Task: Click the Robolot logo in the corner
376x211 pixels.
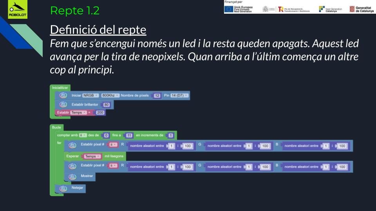Action: point(18,10)
